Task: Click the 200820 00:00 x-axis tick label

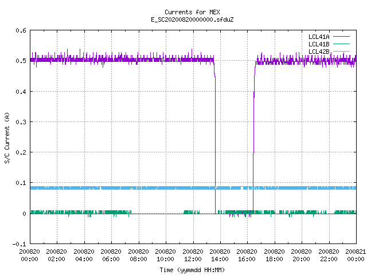Action: [29, 256]
